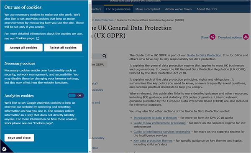The height and width of the screenshot is (153, 251).
Task: Accept all cookies
Action: tap(23, 48)
